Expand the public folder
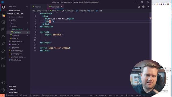 point(14,20)
